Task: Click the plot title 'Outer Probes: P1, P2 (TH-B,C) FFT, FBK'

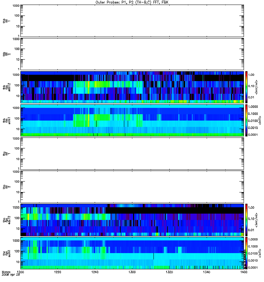Action: (132, 2)
